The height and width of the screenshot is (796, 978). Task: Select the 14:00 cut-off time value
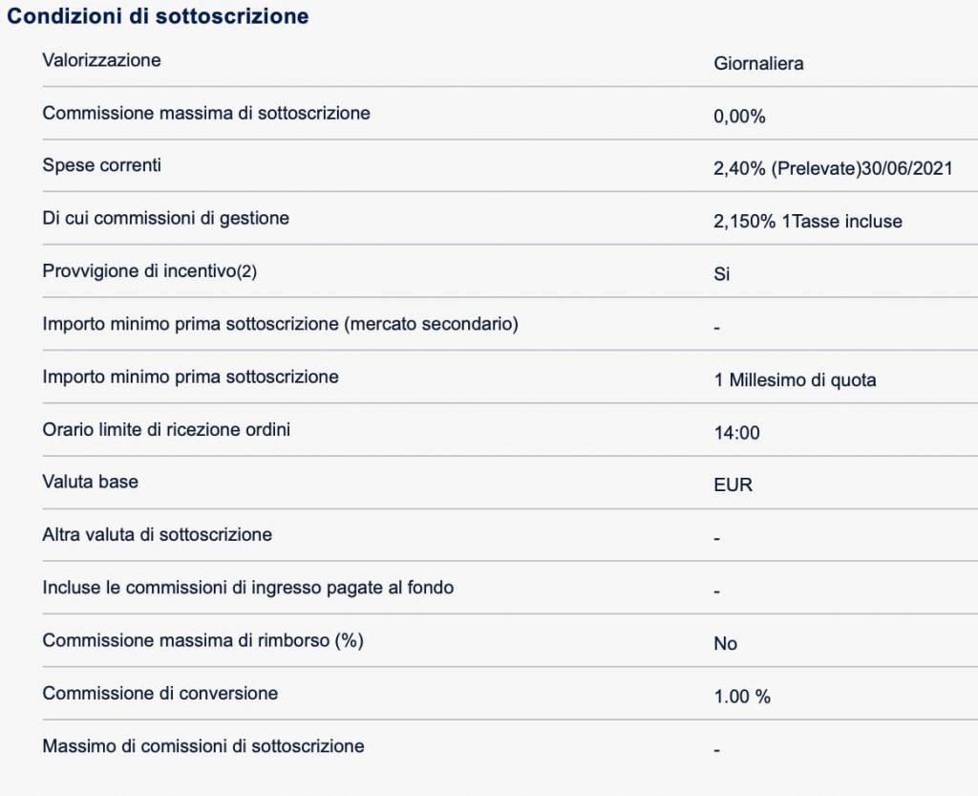coord(736,433)
